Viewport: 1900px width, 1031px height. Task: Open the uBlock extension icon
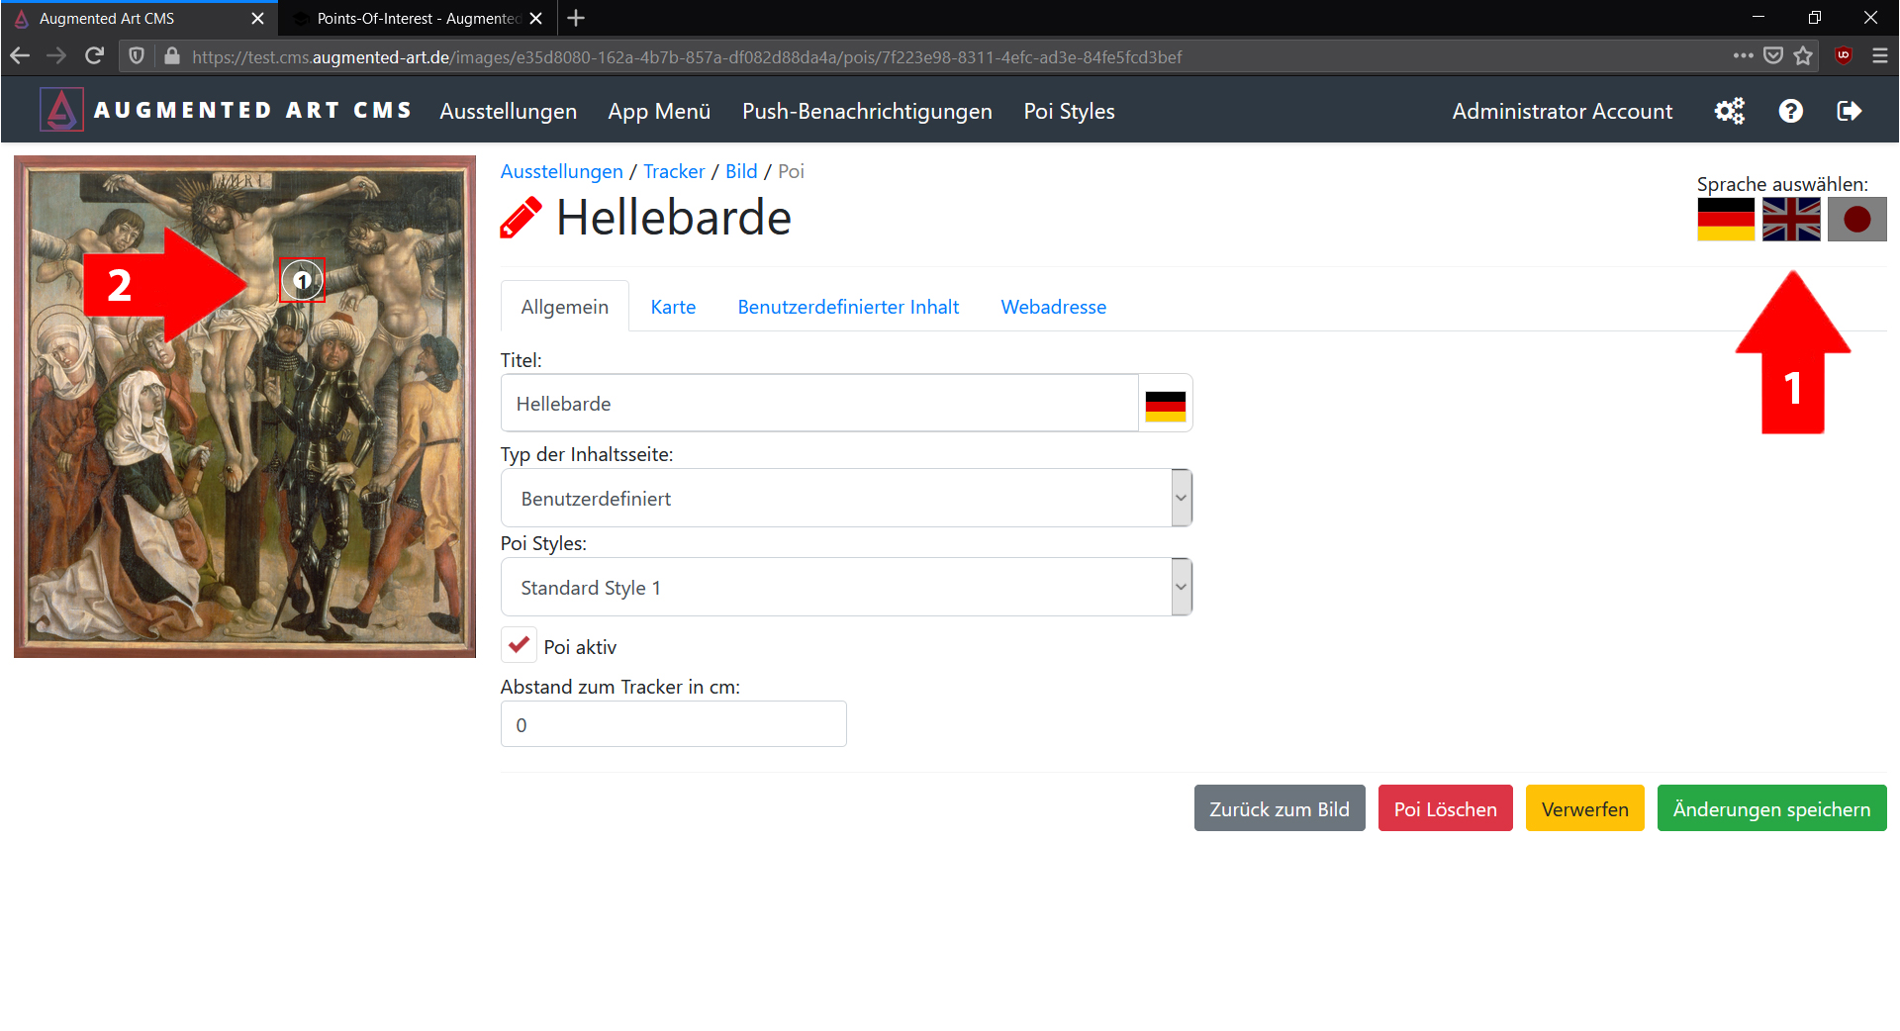pos(1844,56)
